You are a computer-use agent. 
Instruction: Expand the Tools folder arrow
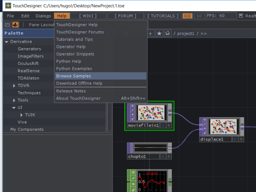click(14, 100)
